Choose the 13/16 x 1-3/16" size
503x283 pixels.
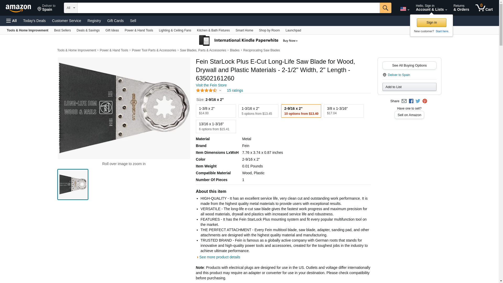click(216, 126)
